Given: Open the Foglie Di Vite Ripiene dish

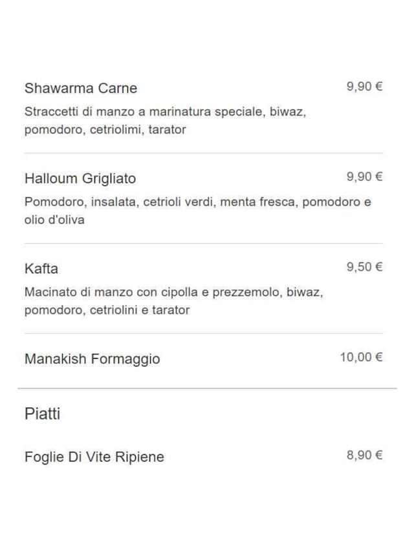Looking at the screenshot, I should [x=94, y=457].
